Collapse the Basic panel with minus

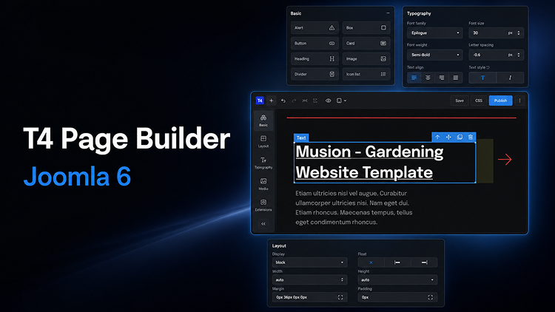click(388, 13)
